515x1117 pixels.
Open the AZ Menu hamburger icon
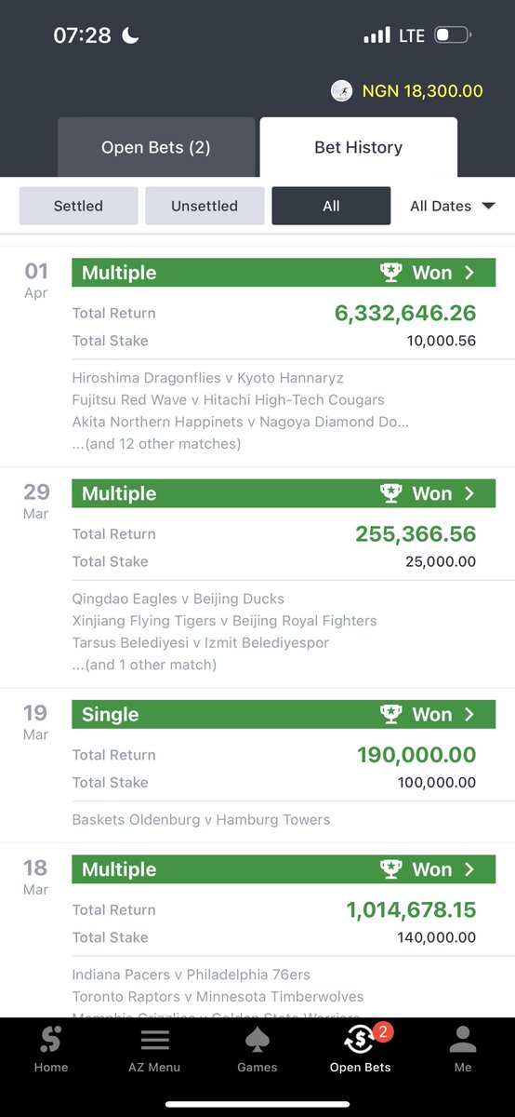(x=154, y=1040)
